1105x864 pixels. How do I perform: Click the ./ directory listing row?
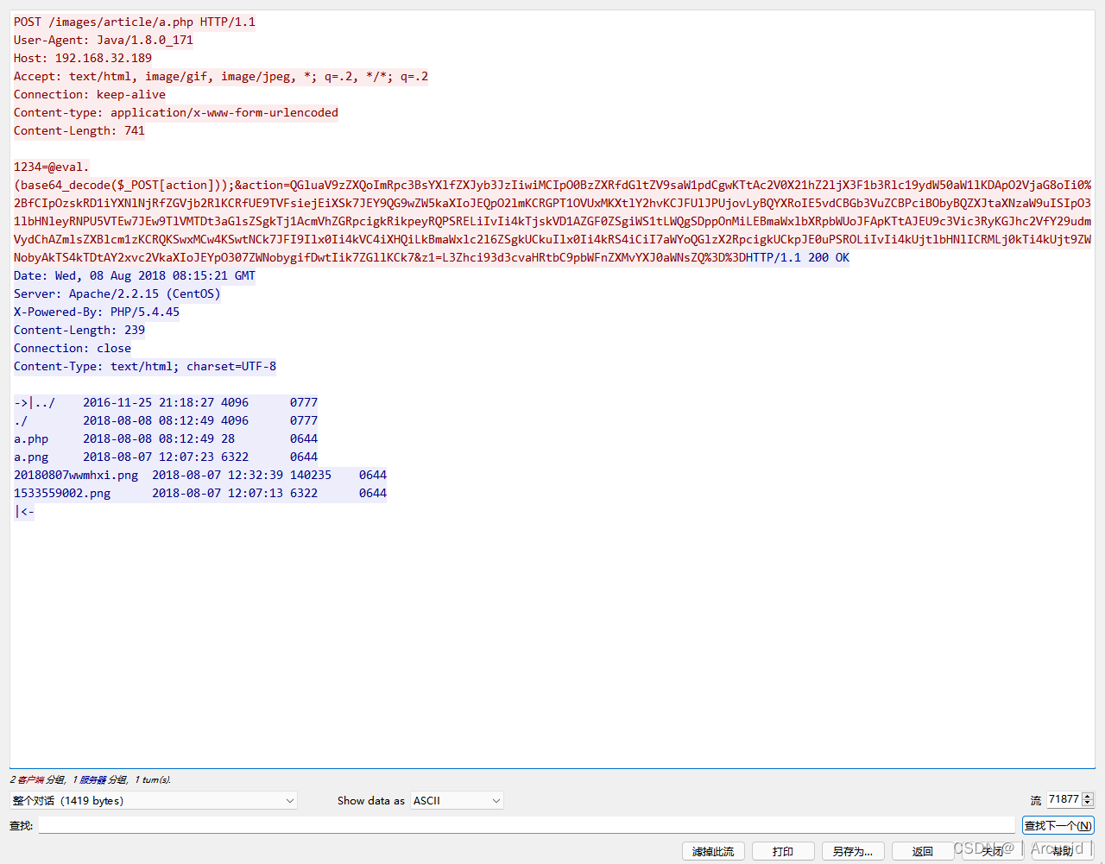click(x=166, y=421)
